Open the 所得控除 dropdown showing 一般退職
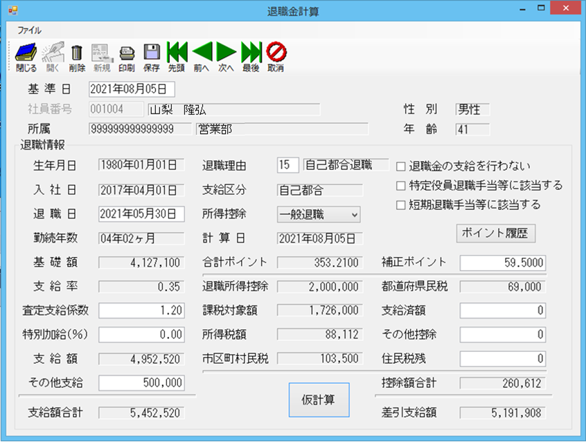Image resolution: width=586 pixels, height=442 pixels. coord(319,215)
